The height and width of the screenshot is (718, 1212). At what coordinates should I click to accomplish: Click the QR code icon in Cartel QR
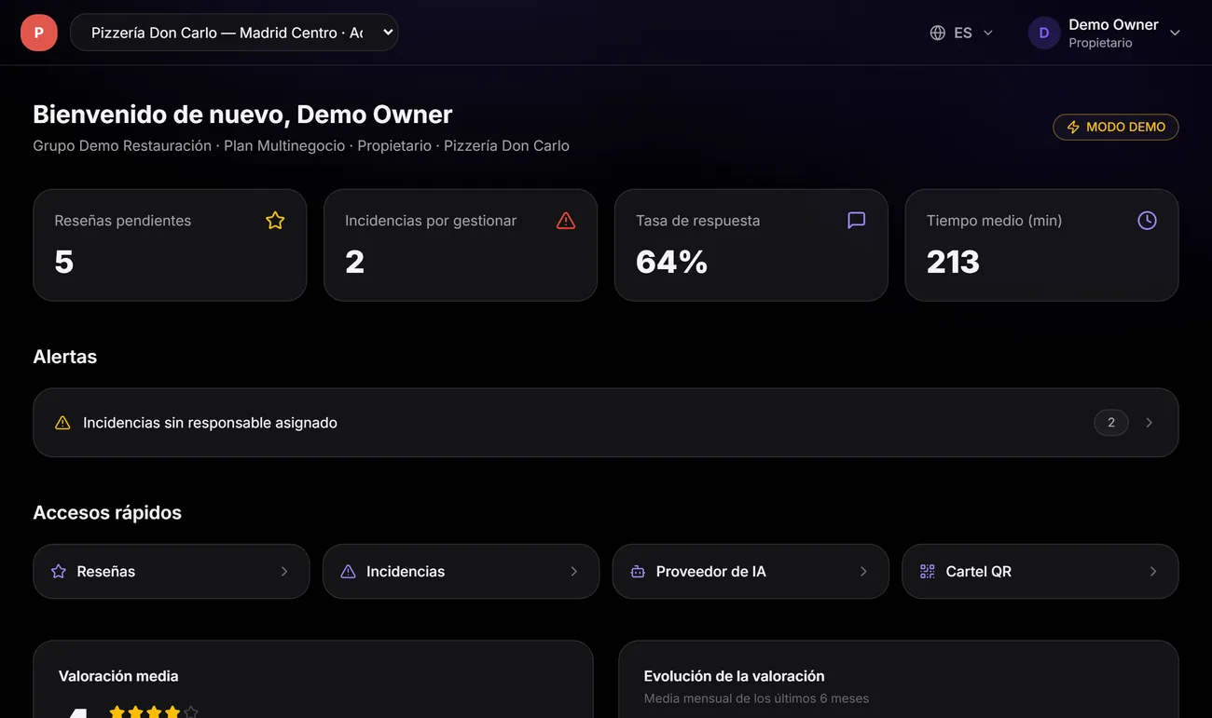928,572
